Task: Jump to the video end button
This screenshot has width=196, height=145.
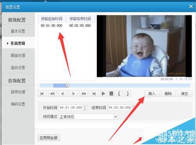Action: click(94, 94)
